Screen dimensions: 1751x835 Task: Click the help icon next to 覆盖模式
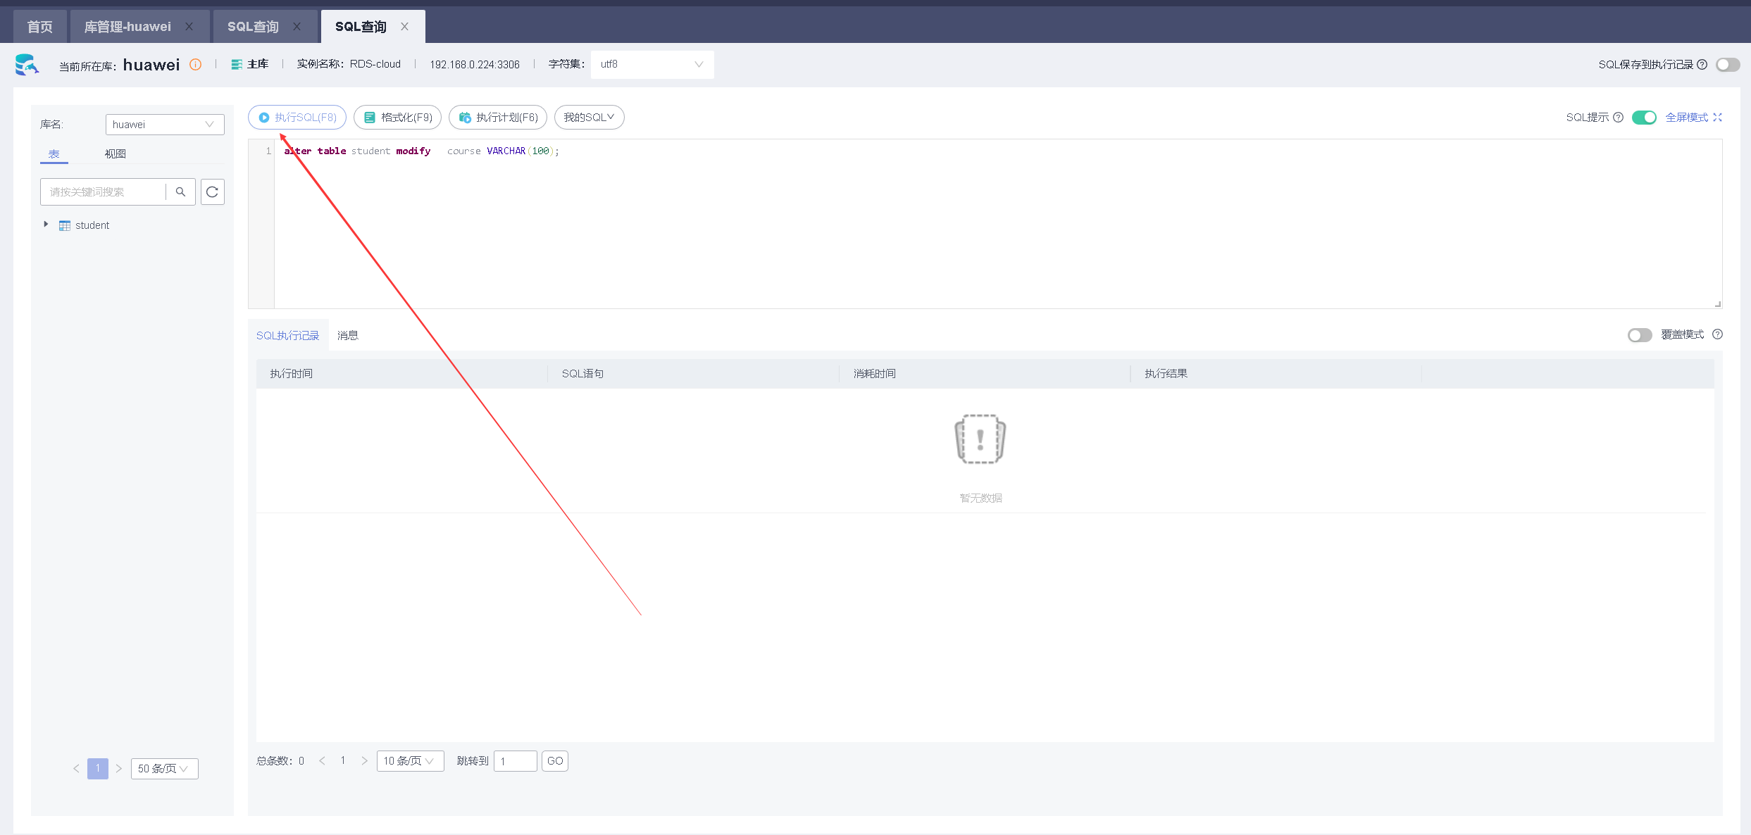pyautogui.click(x=1717, y=334)
